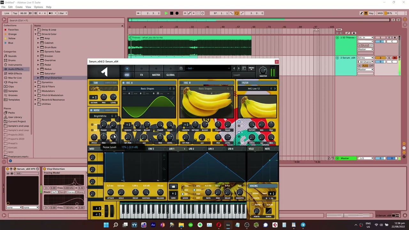Viewport: 409px width, 230px height.
Task: Open the Options menu
Action: click(x=38, y=7)
